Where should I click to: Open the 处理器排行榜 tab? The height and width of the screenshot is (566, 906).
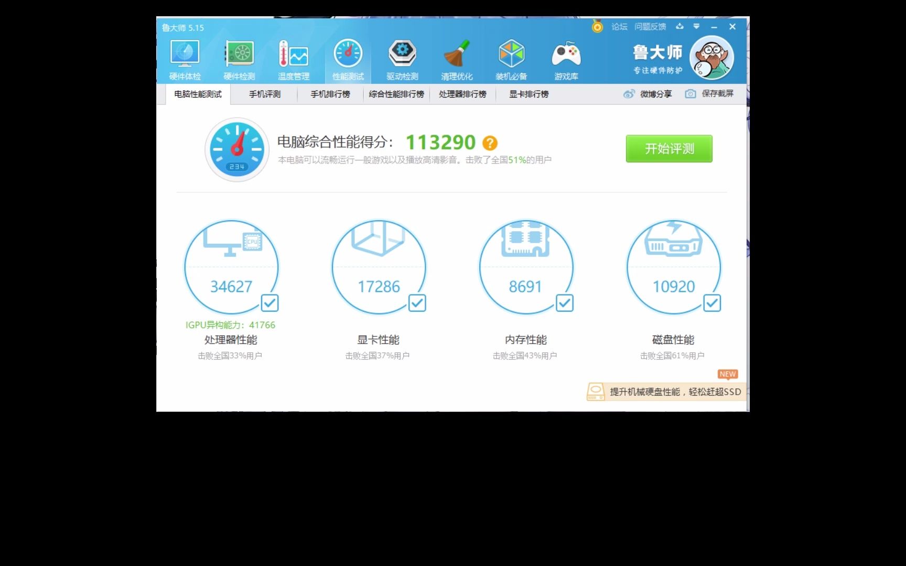point(462,94)
